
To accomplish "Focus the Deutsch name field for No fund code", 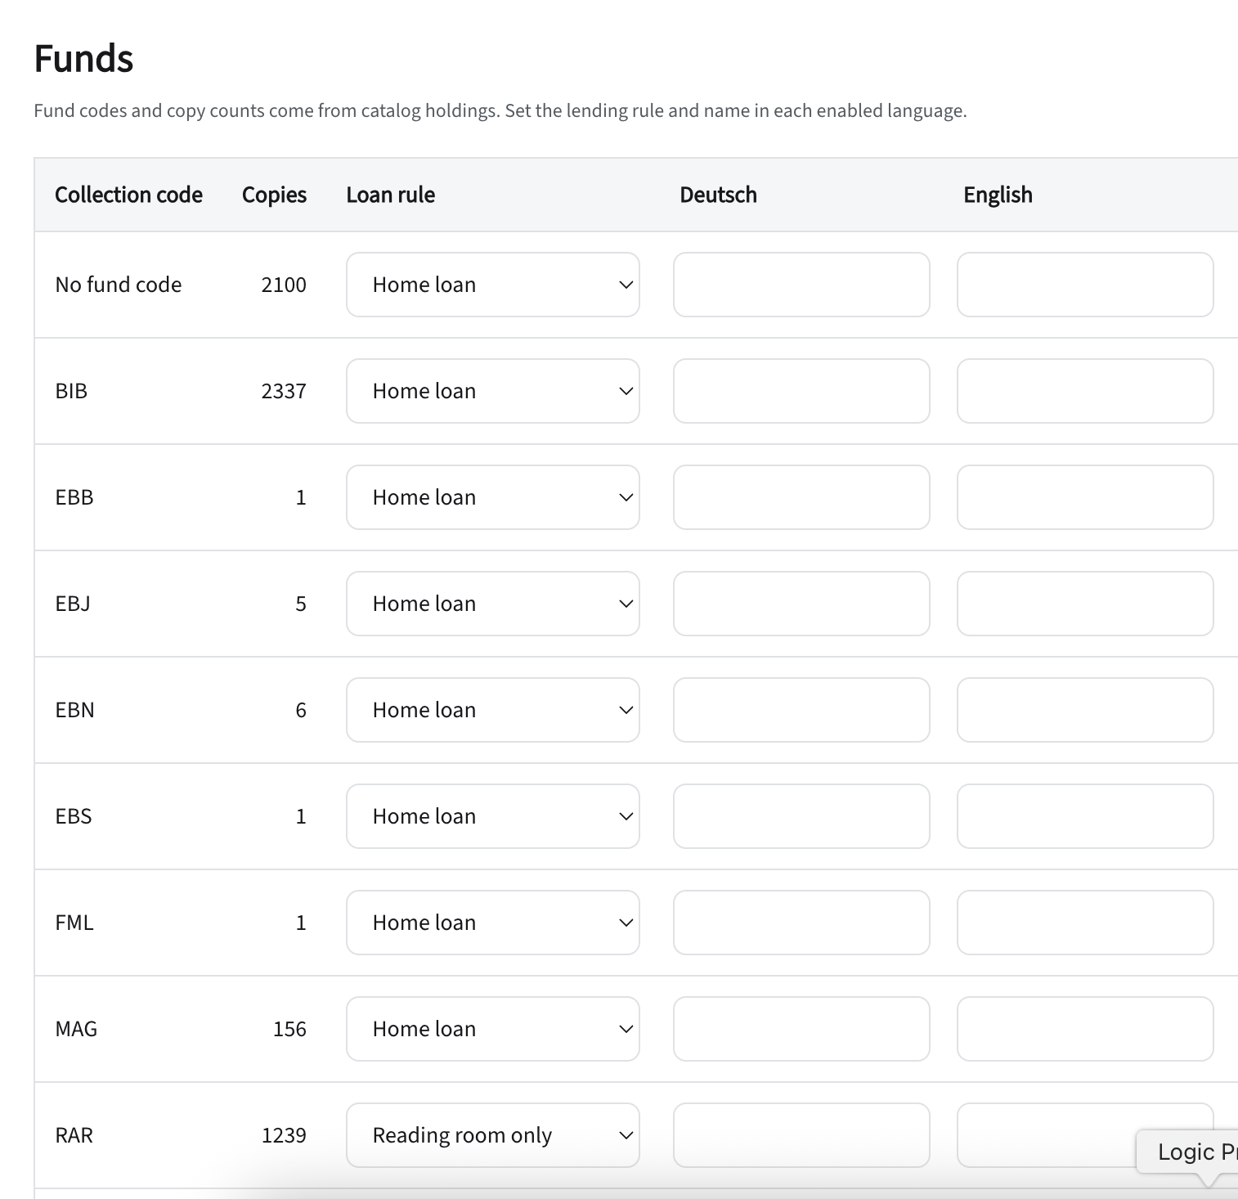I will [801, 285].
